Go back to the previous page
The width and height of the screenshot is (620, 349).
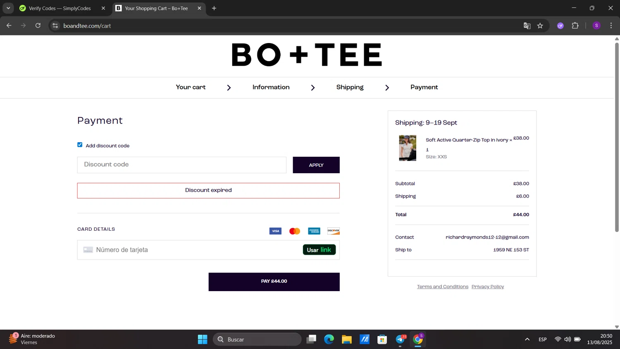[x=9, y=26]
